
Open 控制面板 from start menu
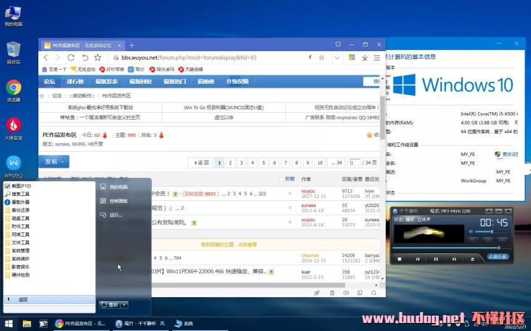[x=114, y=201]
